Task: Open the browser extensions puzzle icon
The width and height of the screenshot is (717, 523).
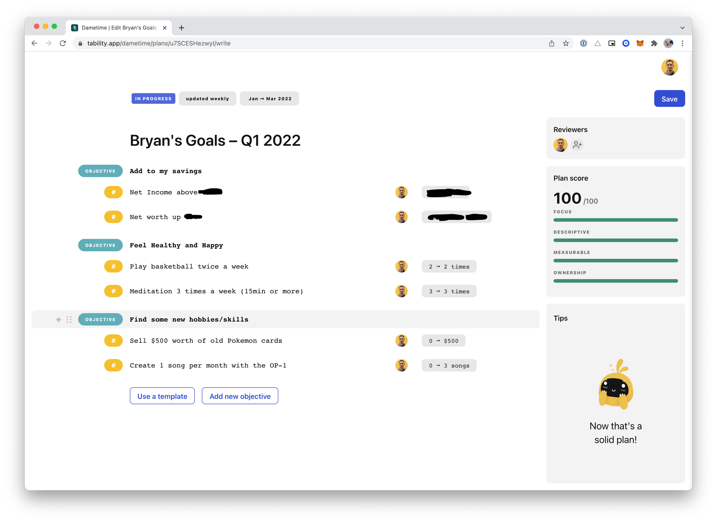Action: click(x=654, y=43)
